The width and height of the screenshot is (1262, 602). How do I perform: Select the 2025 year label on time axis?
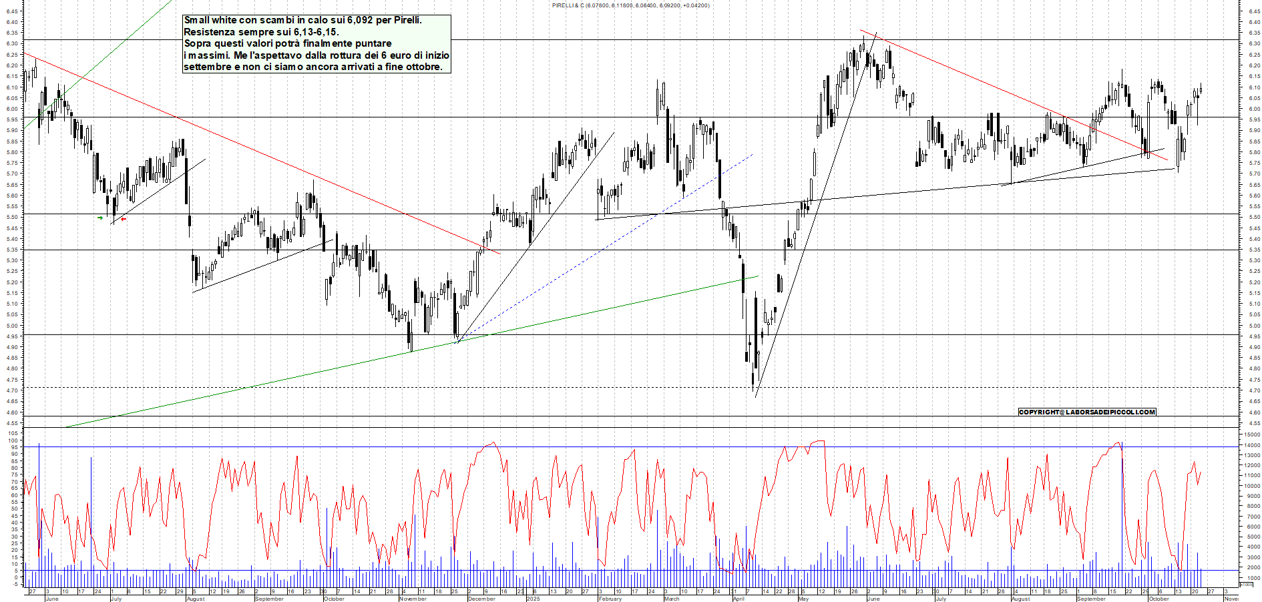(x=533, y=599)
